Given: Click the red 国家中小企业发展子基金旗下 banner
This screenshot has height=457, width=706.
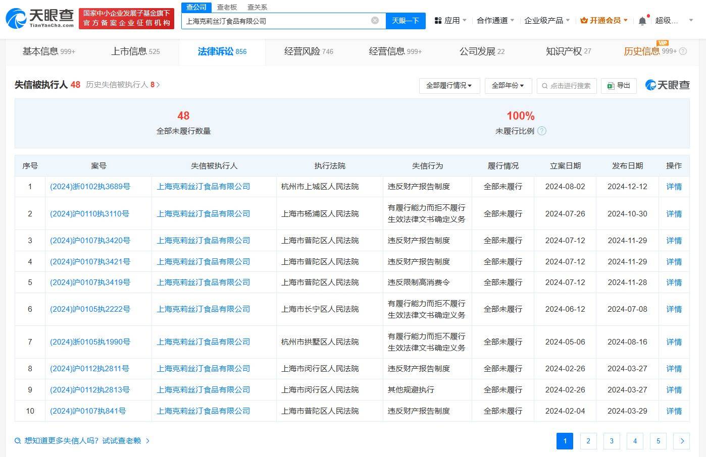Looking at the screenshot, I should coord(126,18).
